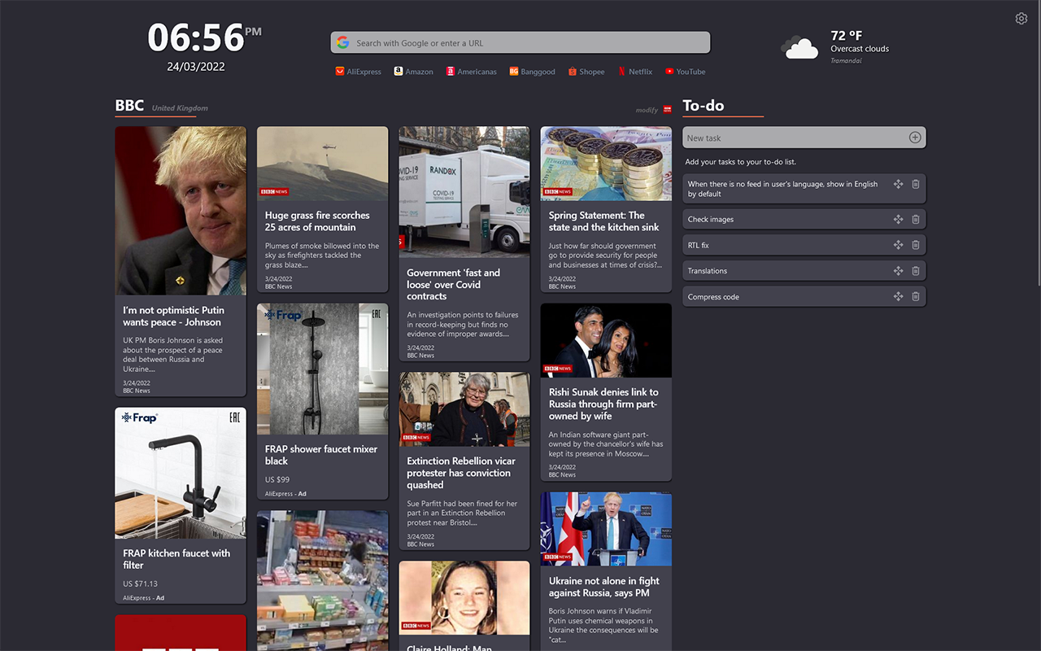Open 'Ukraine not alone in fight' headline
1041x651 pixels.
pos(603,587)
